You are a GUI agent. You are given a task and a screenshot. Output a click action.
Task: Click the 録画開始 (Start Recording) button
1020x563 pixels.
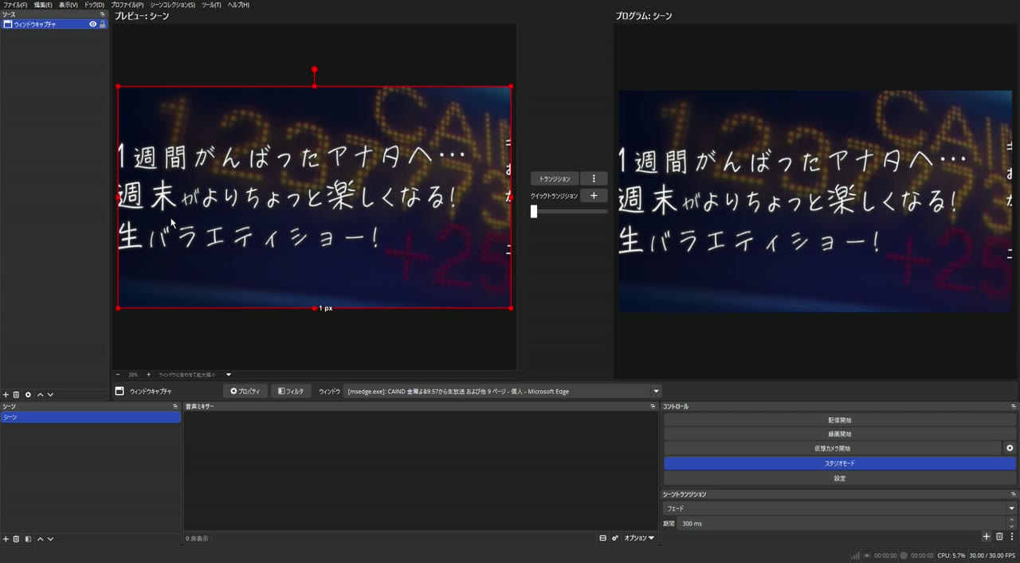pos(840,434)
